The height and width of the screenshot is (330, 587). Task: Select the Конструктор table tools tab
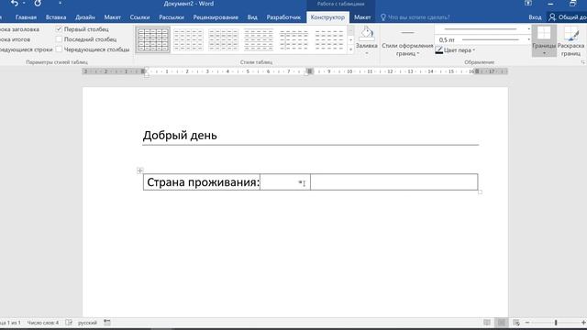(327, 17)
